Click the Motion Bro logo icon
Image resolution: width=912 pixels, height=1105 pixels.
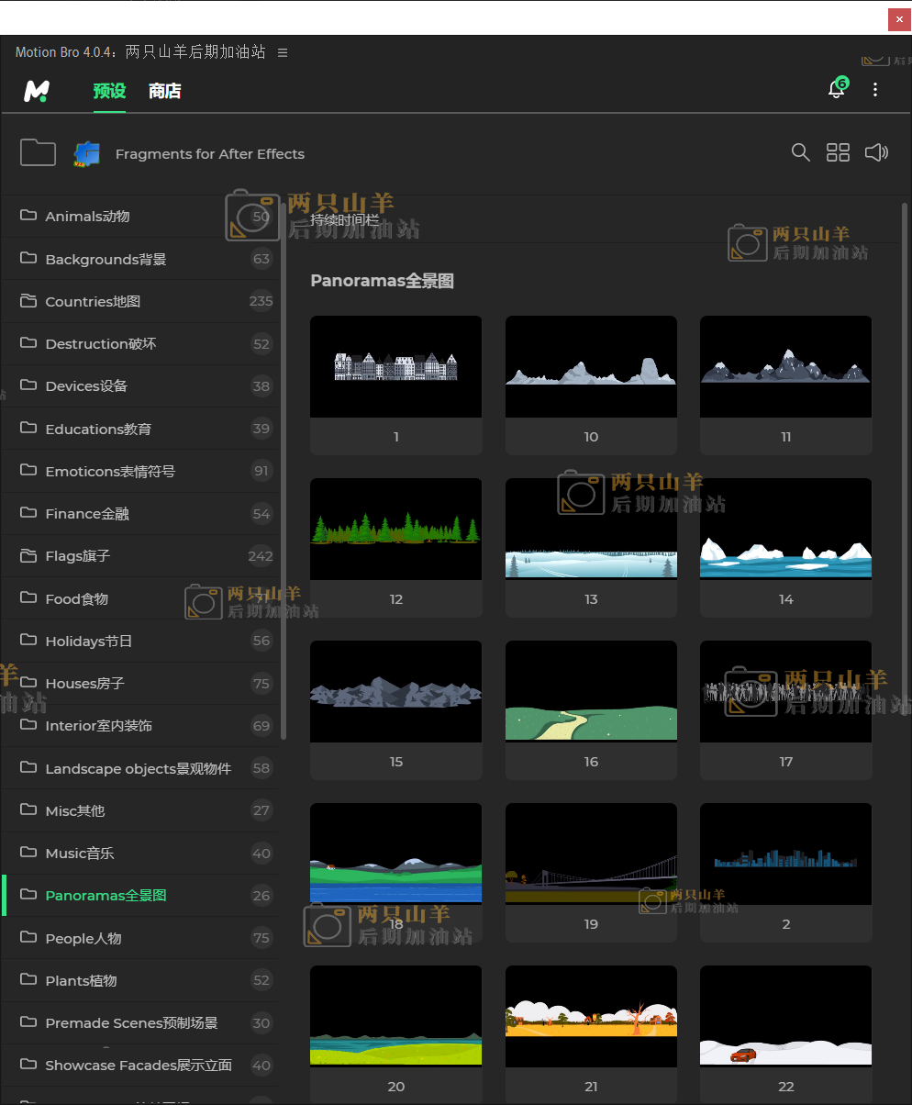[x=36, y=91]
